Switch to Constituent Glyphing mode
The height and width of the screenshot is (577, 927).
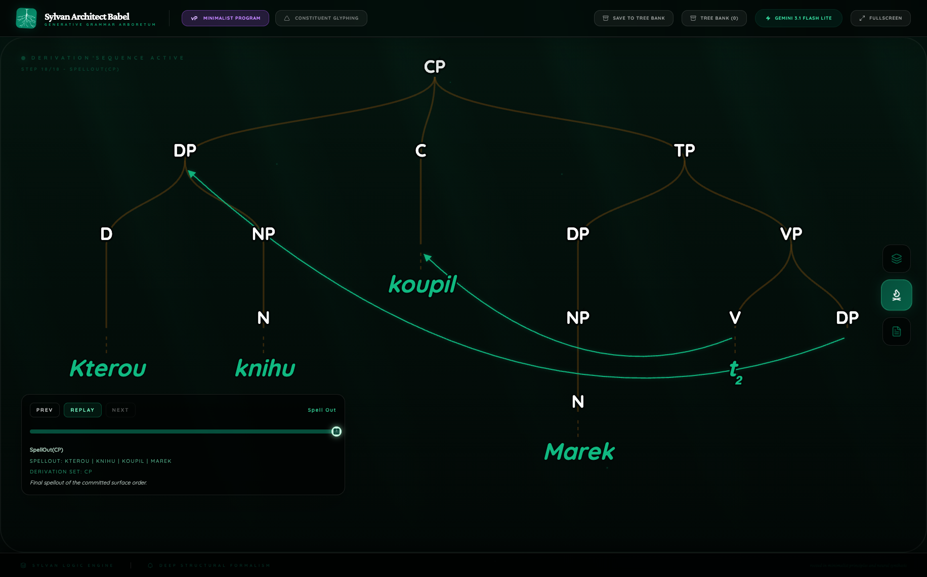321,18
